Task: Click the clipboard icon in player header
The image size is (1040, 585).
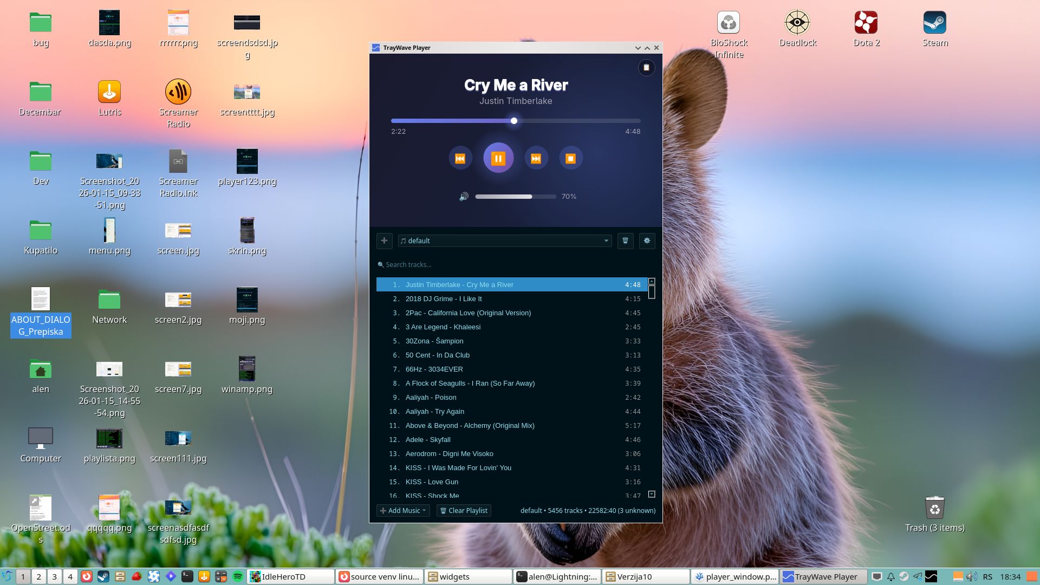Action: point(646,68)
